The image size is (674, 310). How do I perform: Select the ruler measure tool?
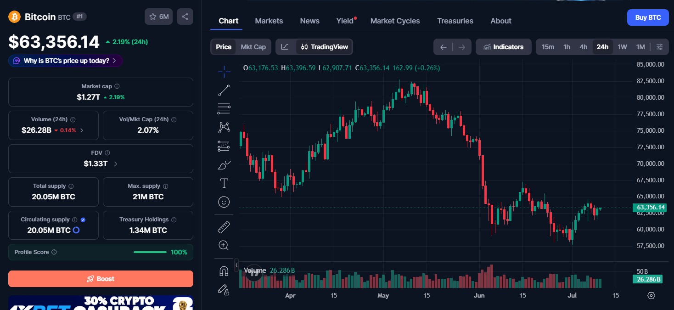(224, 227)
